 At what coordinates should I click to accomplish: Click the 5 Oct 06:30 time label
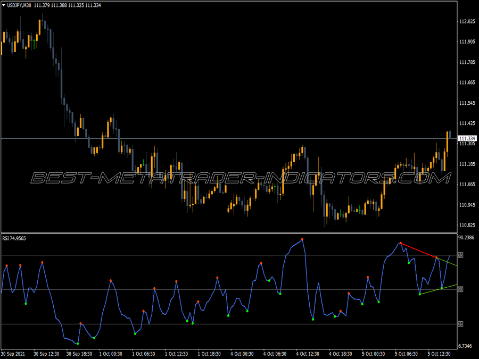click(x=406, y=354)
